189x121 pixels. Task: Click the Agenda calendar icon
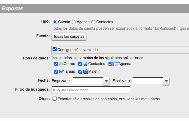(x=116, y=64)
